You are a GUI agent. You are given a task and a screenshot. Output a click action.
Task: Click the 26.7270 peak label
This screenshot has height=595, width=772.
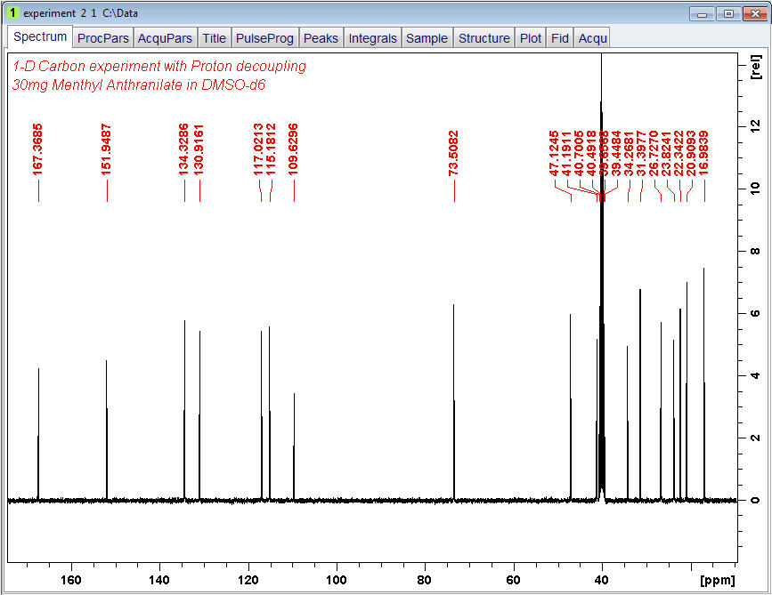654,153
